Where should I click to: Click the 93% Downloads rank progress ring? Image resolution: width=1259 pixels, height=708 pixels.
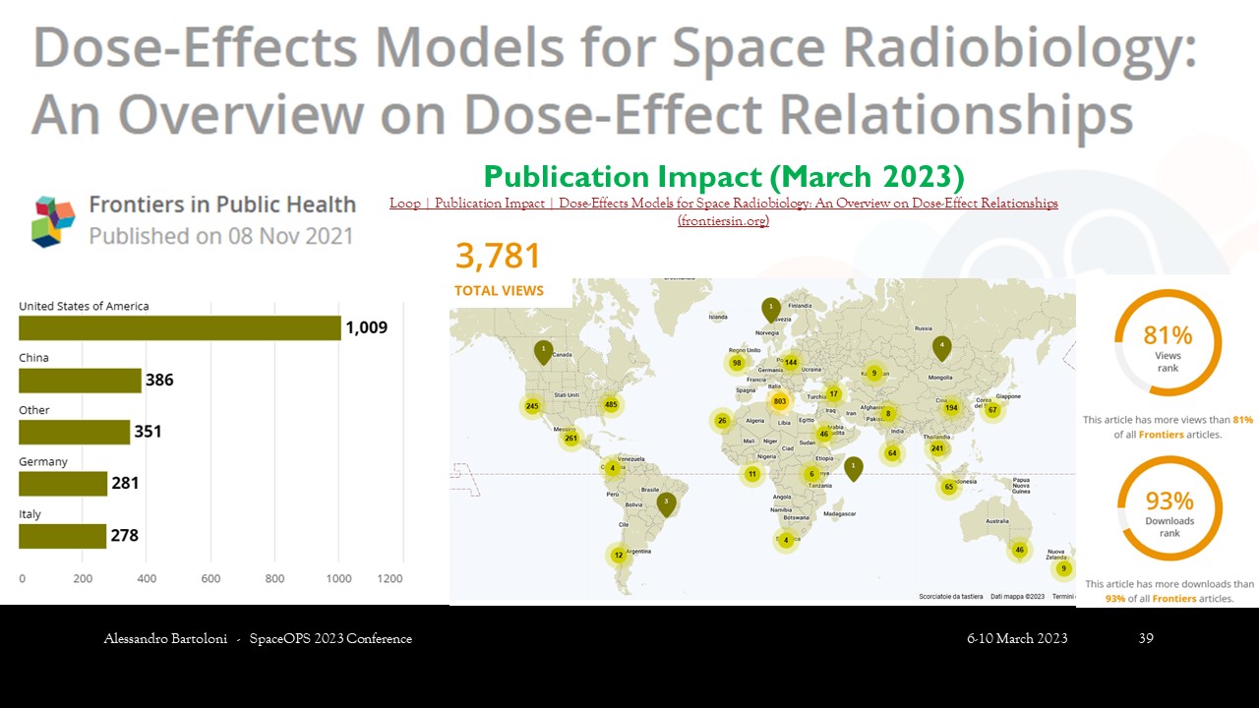point(1169,508)
